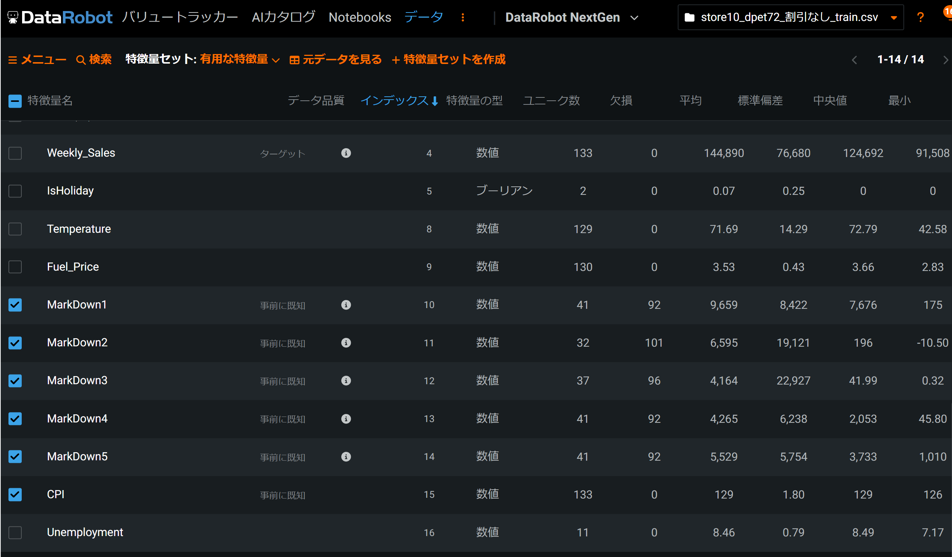The height and width of the screenshot is (557, 952).
Task: Click info icon on MarkDown1 row
Action: [x=346, y=304]
